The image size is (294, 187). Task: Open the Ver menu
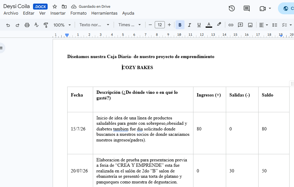42,13
